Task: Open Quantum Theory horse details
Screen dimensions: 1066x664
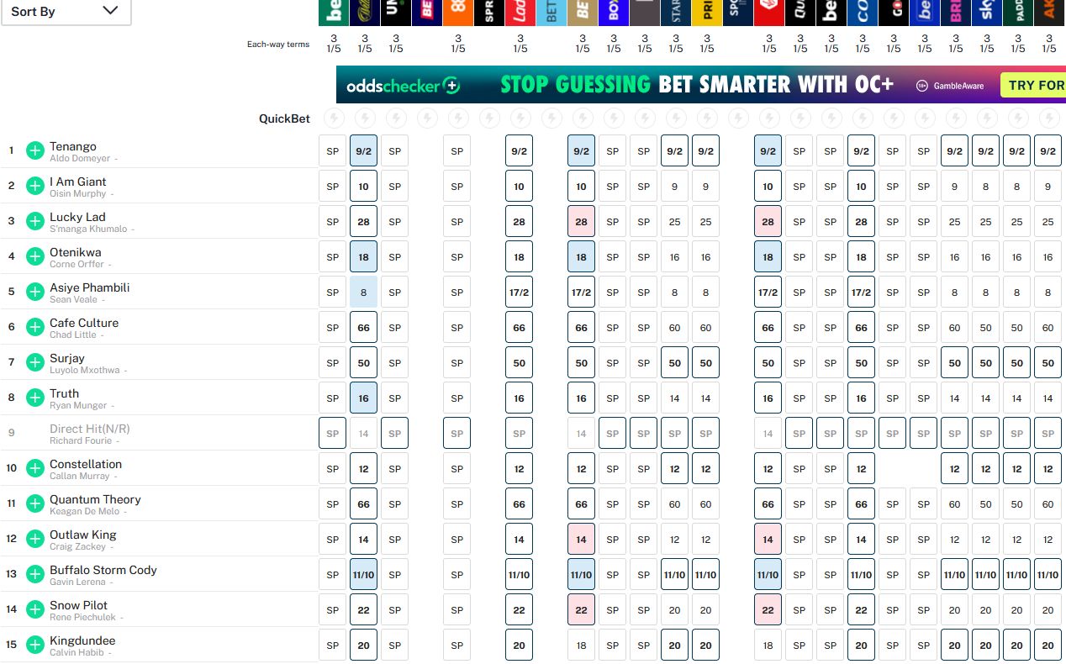Action: point(95,499)
